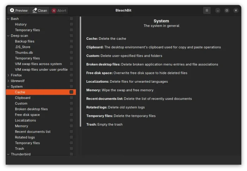
Task: Collapse the Bash tree group
Action: pos(8,19)
